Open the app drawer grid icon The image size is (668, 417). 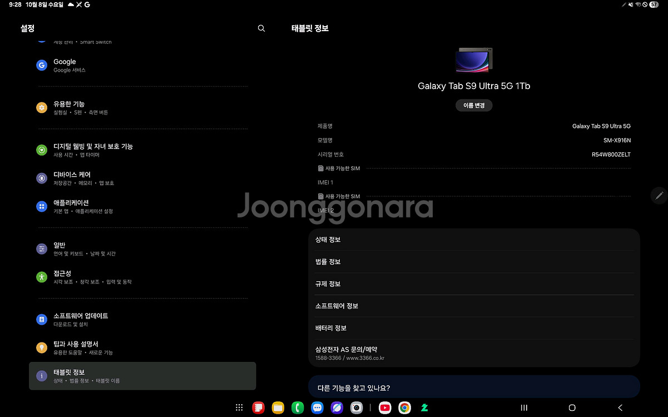(x=239, y=408)
